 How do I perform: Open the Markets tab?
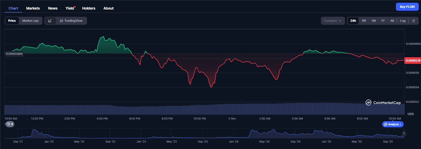coord(33,8)
